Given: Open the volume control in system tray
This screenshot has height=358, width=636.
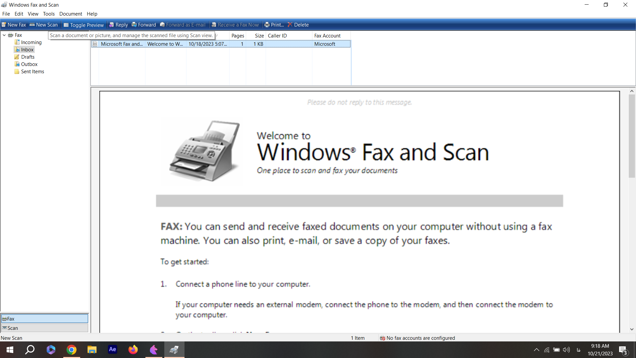Looking at the screenshot, I should coord(566,350).
